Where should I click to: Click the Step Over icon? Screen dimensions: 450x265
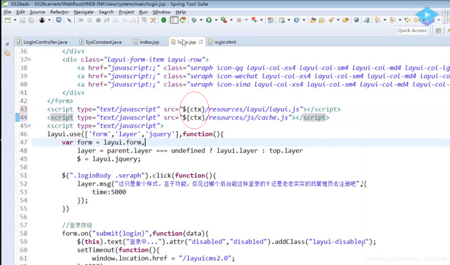point(124,20)
